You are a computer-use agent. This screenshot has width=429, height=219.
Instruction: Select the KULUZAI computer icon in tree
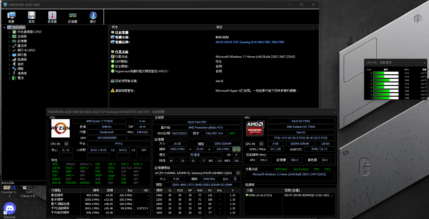[9, 27]
